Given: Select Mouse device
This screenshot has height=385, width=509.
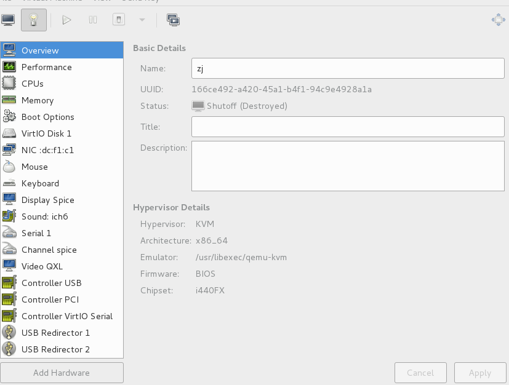Looking at the screenshot, I should [x=62, y=167].
